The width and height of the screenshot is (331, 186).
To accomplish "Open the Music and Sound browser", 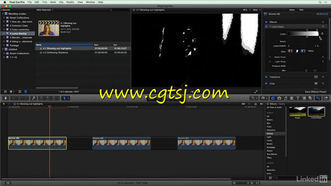I will coord(285,98).
